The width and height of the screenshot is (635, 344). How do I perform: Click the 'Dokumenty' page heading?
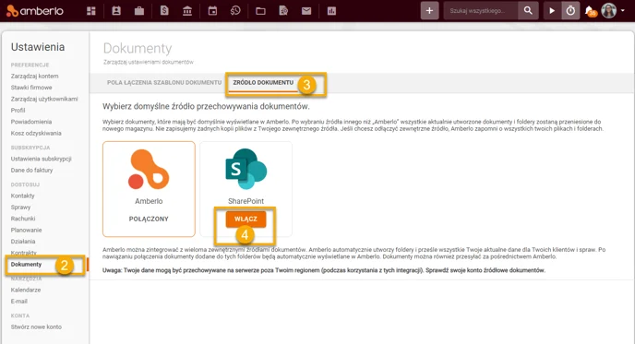click(x=138, y=48)
